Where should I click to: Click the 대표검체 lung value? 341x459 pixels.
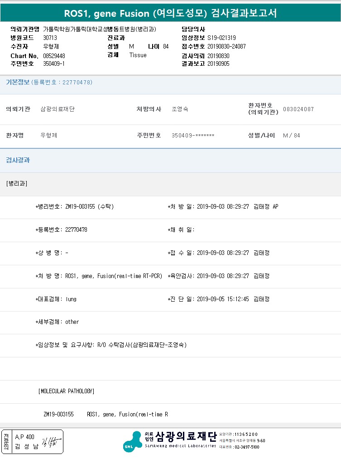pyautogui.click(x=71, y=299)
